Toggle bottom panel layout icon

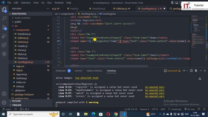pos(177,3)
